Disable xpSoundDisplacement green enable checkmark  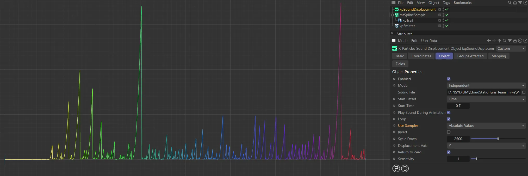point(447,9)
